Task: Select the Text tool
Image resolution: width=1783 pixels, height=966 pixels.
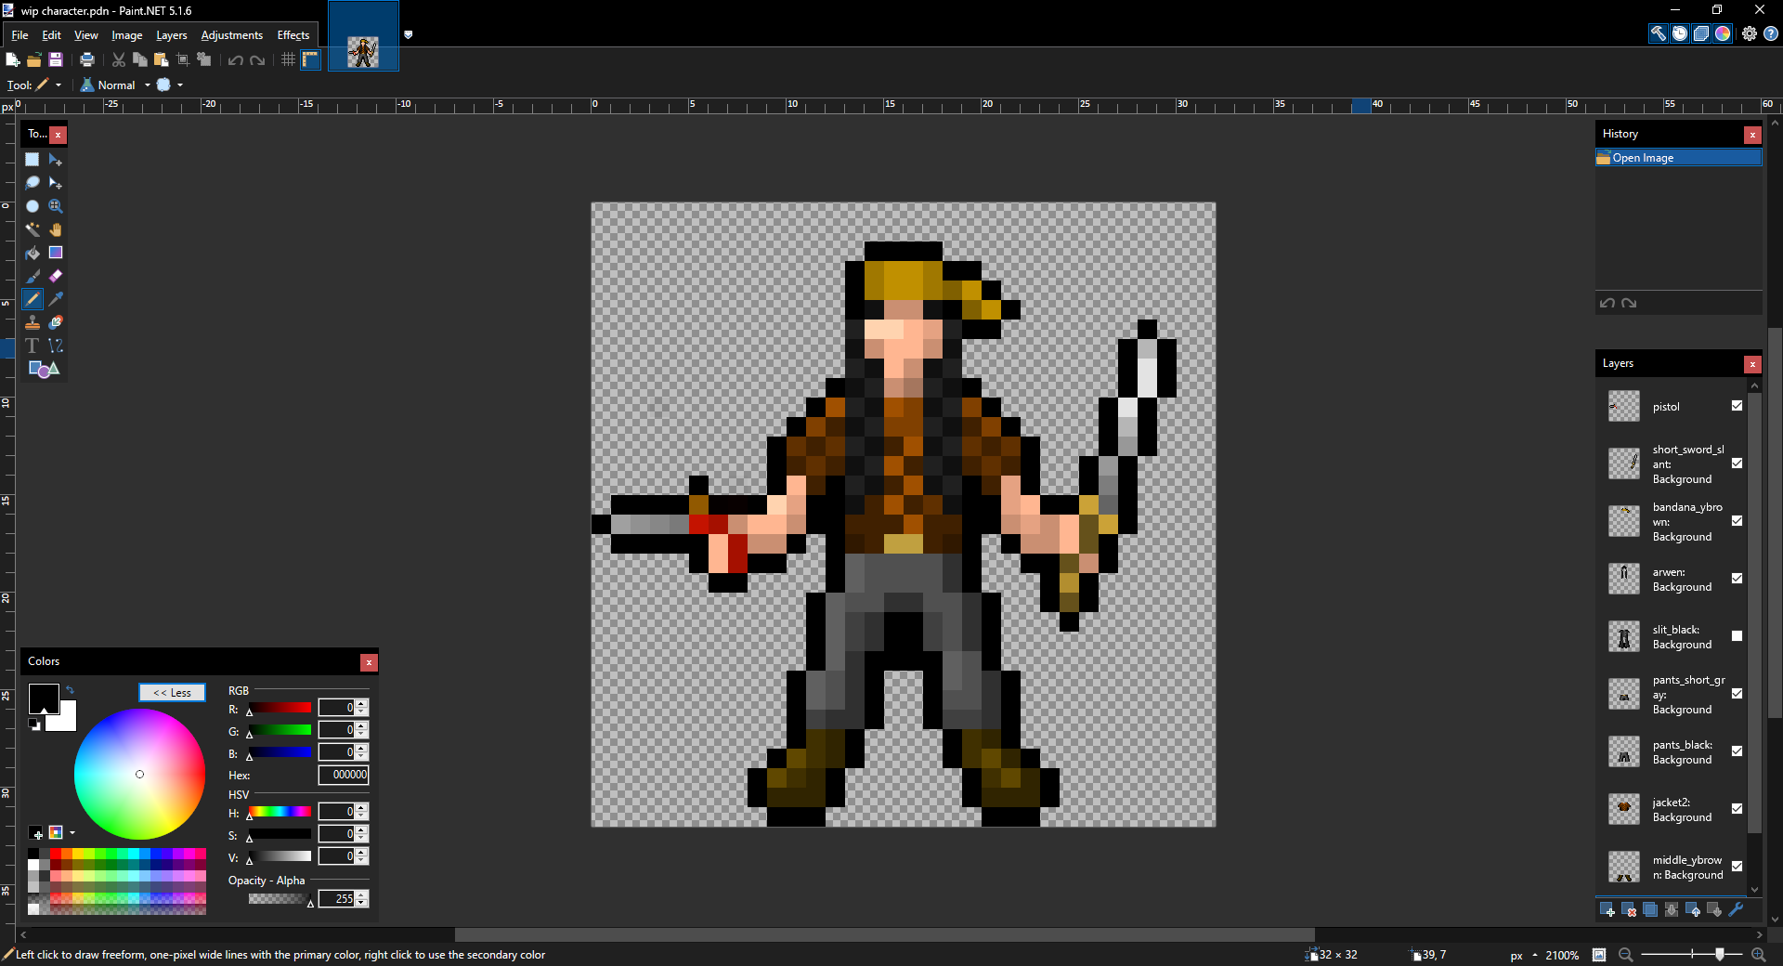Action: coord(33,346)
